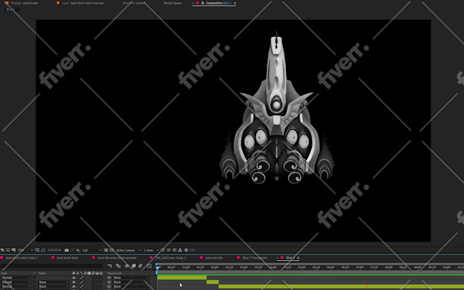
Task: Open the 1 View layout dropdown
Action: (151, 250)
